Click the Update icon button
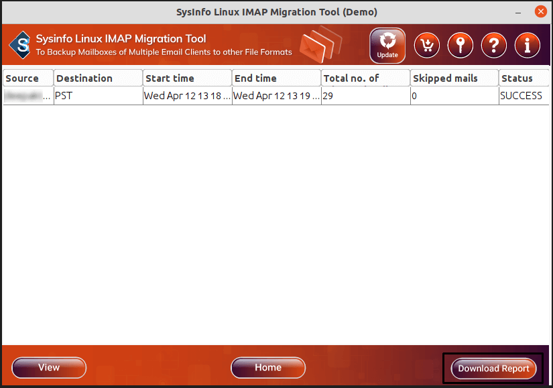Image resolution: width=553 pixels, height=388 pixels. [387, 46]
